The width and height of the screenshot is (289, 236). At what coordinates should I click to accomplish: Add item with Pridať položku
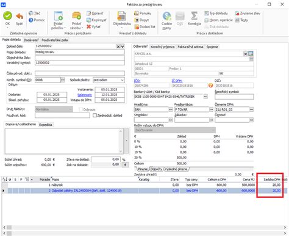[58, 20]
